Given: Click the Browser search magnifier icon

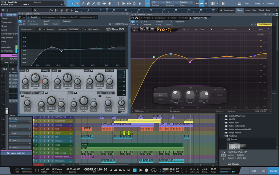Looking at the screenshot, I should point(276,10).
